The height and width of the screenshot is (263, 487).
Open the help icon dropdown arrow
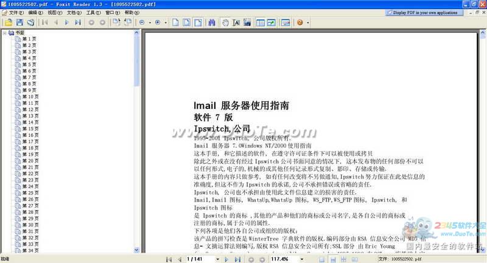308,23
